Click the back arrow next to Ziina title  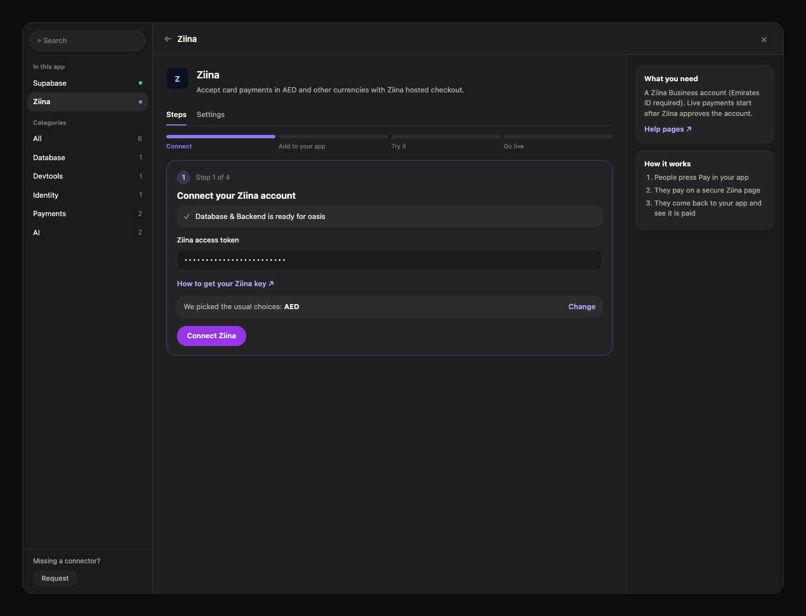click(168, 39)
